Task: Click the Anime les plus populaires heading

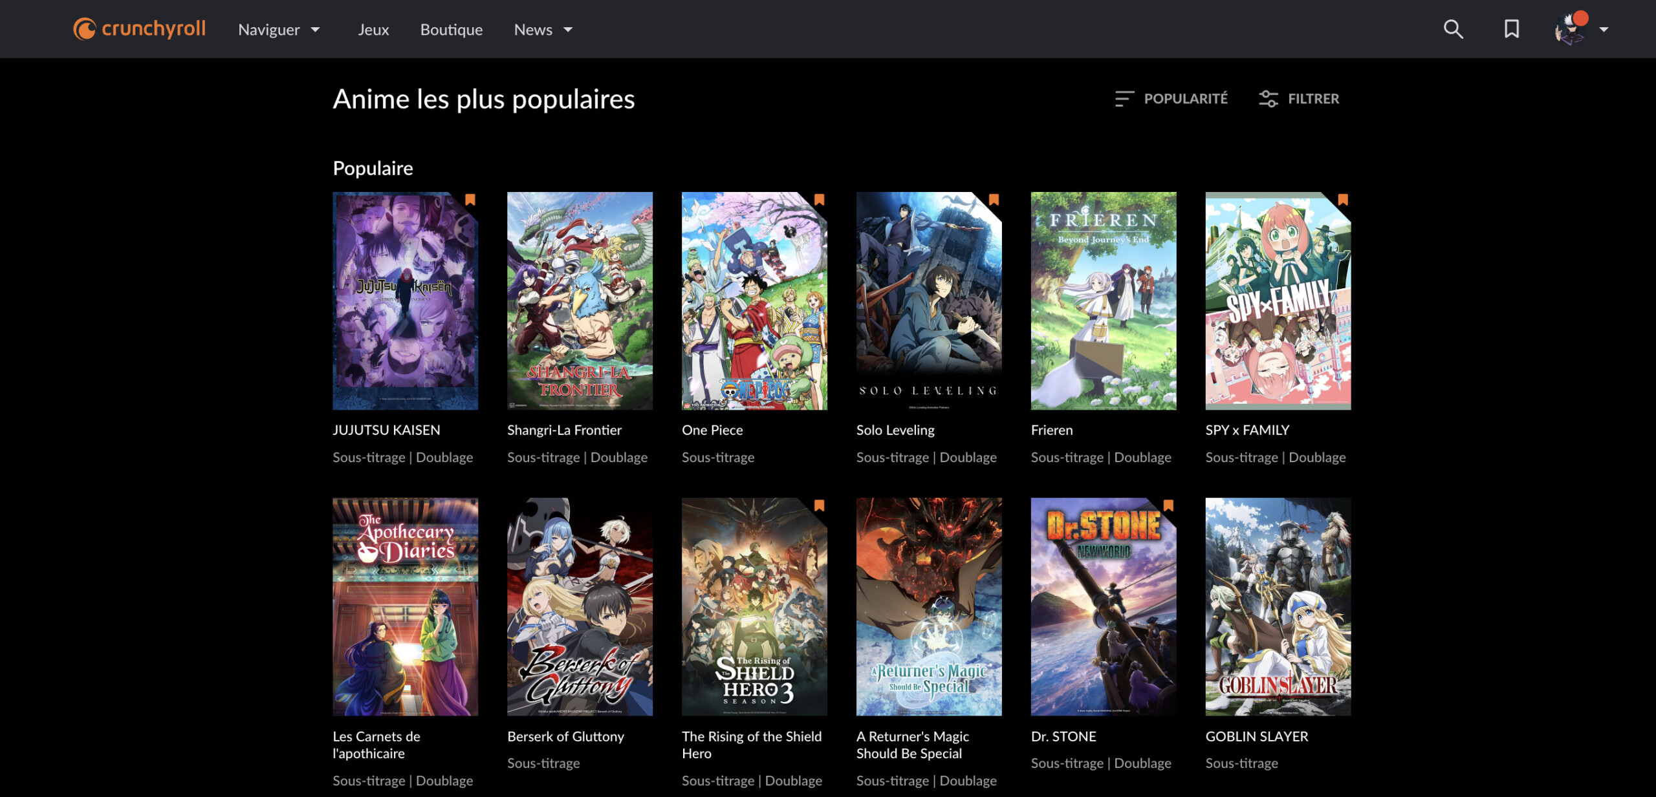Action: [x=484, y=99]
